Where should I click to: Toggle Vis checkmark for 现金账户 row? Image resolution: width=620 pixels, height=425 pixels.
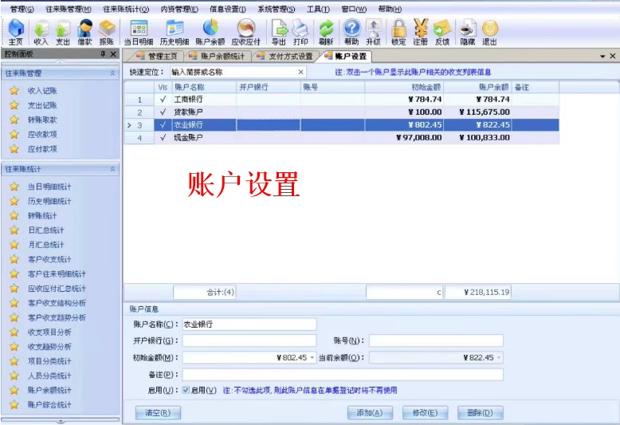(163, 137)
